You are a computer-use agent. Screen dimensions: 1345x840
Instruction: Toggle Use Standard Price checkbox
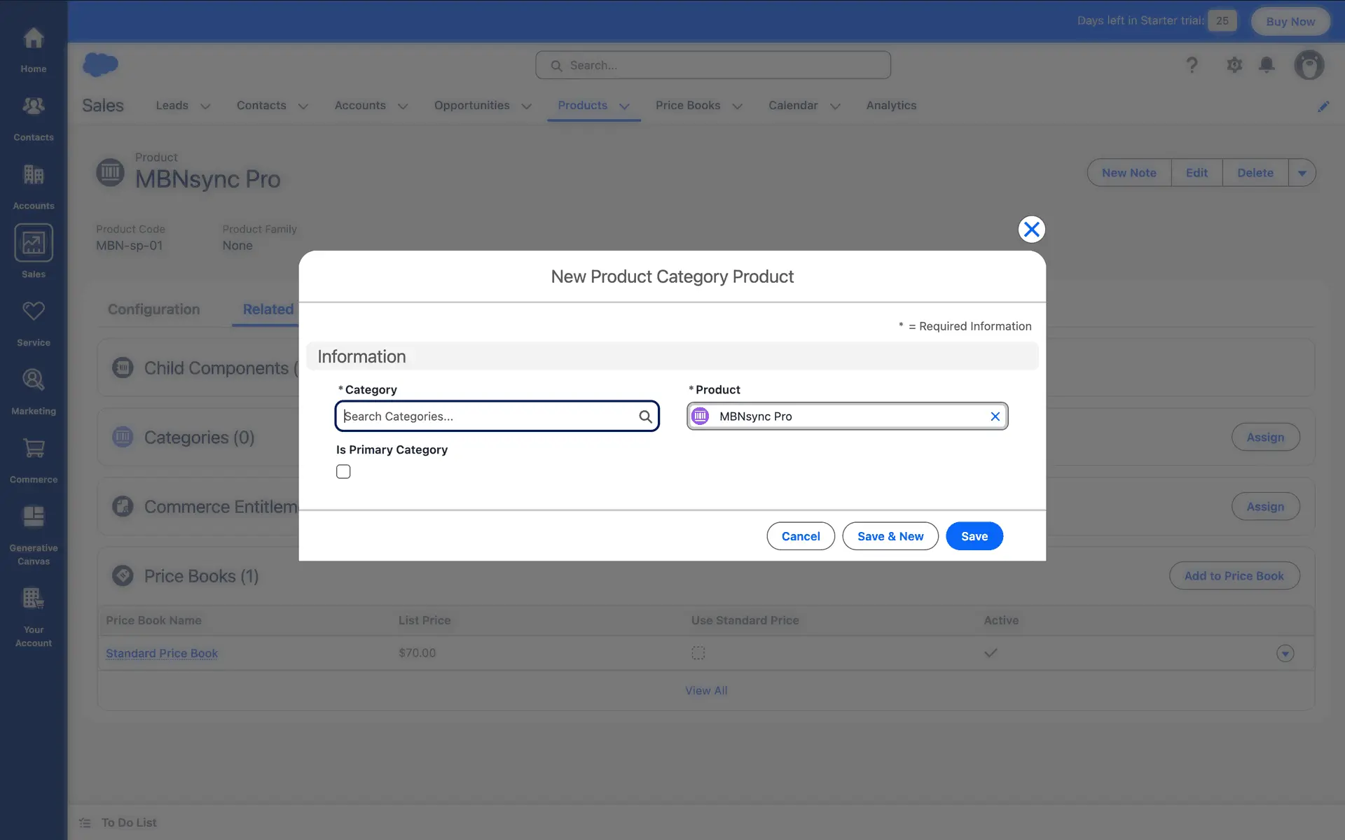coord(698,653)
